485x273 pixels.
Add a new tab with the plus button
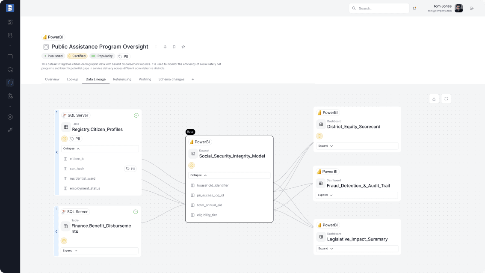(193, 79)
